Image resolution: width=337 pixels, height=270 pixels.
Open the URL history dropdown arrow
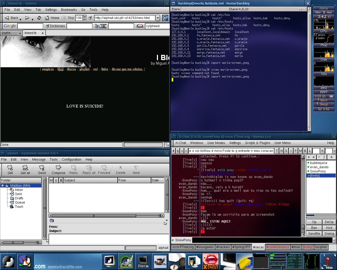158,18
